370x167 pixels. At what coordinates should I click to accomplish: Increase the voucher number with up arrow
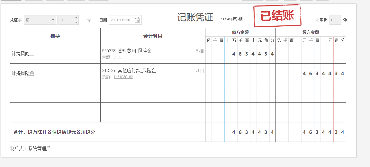76,18
